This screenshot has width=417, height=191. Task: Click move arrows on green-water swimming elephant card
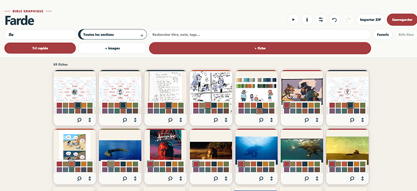click(317, 178)
